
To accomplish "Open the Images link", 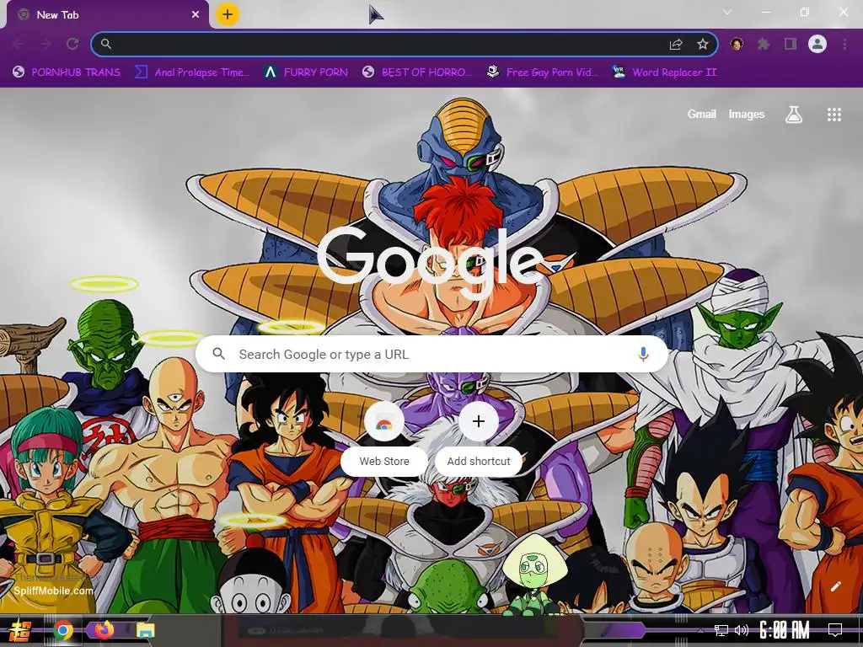I will tap(747, 115).
